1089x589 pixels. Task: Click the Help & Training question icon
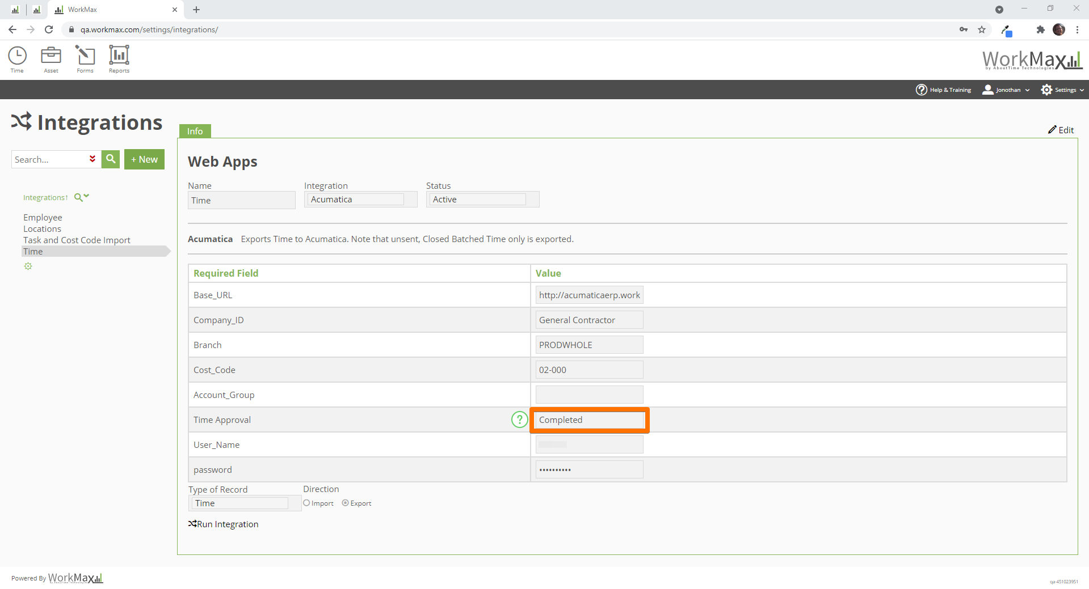[x=922, y=90]
